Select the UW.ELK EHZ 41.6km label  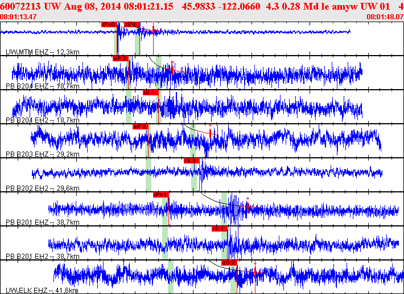point(42,290)
